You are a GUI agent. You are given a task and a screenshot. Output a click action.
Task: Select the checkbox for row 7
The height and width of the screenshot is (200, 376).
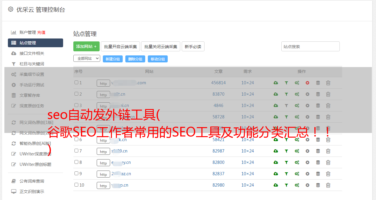pos(76,151)
